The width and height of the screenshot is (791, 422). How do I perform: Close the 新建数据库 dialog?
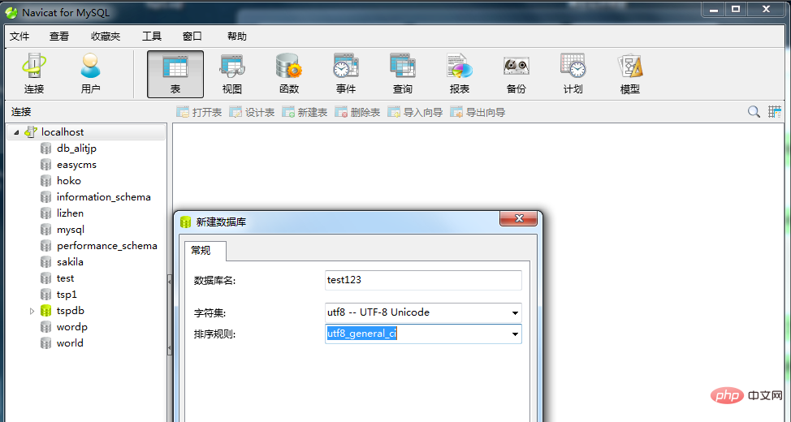(519, 218)
